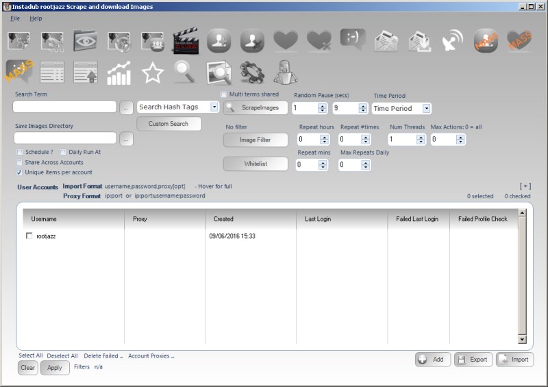Open the heart with X unlike tool
This screenshot has height=387, width=548.
click(319, 40)
